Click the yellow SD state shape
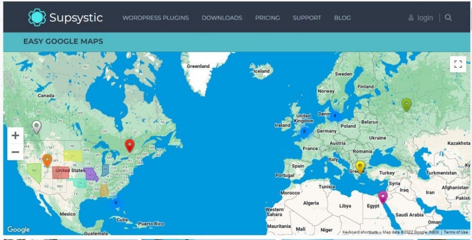This screenshot has width=472, height=240. click(72, 156)
